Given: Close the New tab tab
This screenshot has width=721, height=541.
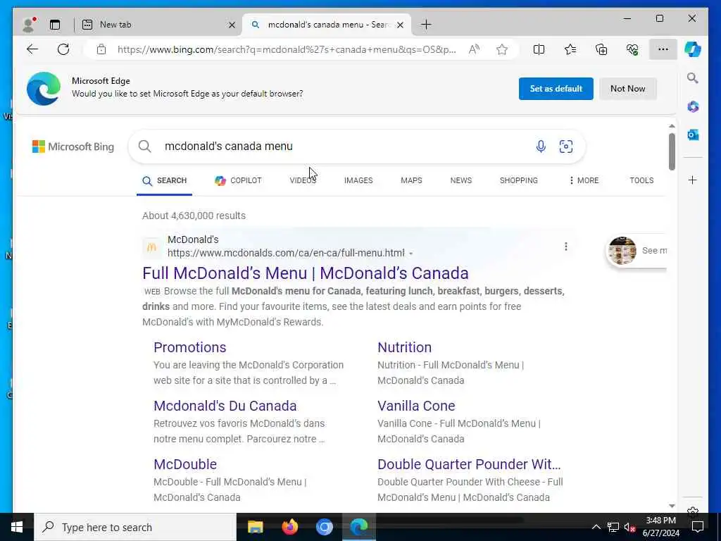Looking at the screenshot, I should click(x=232, y=25).
